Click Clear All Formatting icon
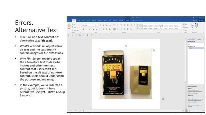Viewport: 206px width, 115px height. pyautogui.click(x=110, y=25)
